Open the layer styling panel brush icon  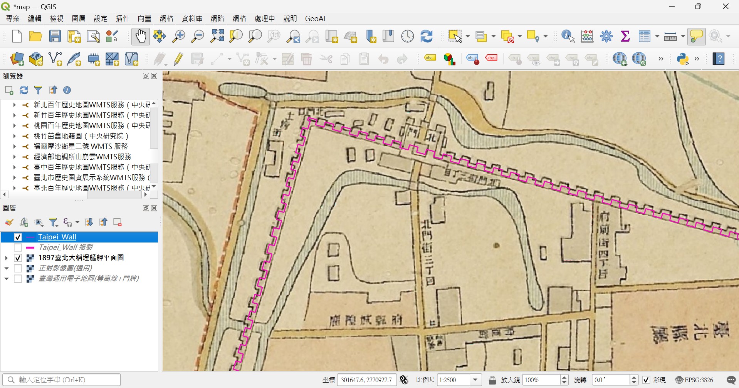(x=9, y=222)
